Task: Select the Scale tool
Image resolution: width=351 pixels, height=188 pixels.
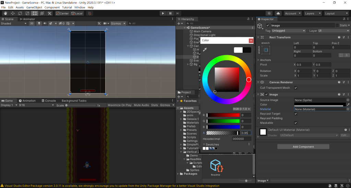Action: click(x=27, y=13)
